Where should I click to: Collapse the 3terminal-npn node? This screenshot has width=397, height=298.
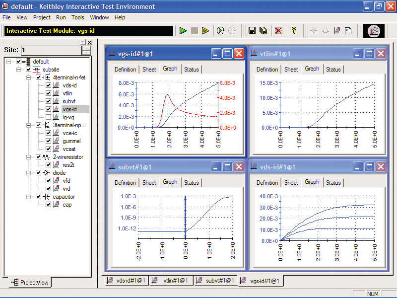[x=28, y=125]
